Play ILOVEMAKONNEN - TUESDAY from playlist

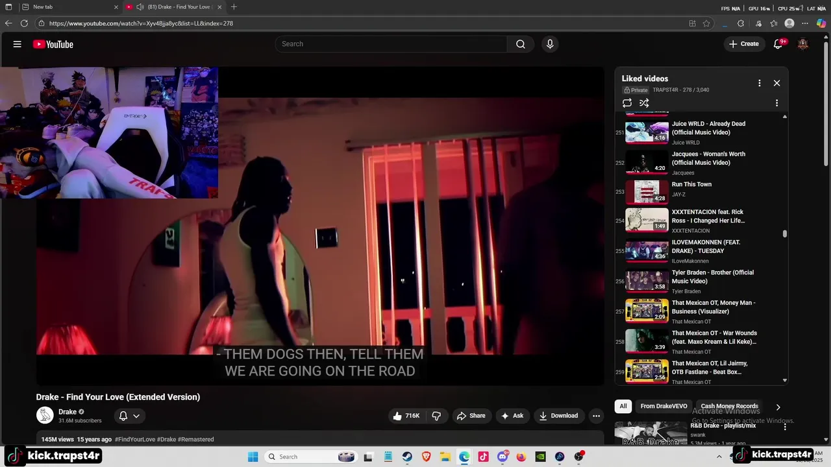700,251
